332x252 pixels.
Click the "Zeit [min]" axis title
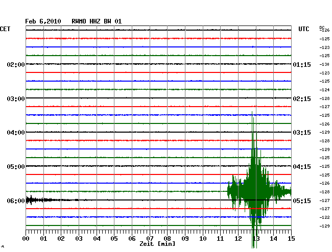click(157, 244)
